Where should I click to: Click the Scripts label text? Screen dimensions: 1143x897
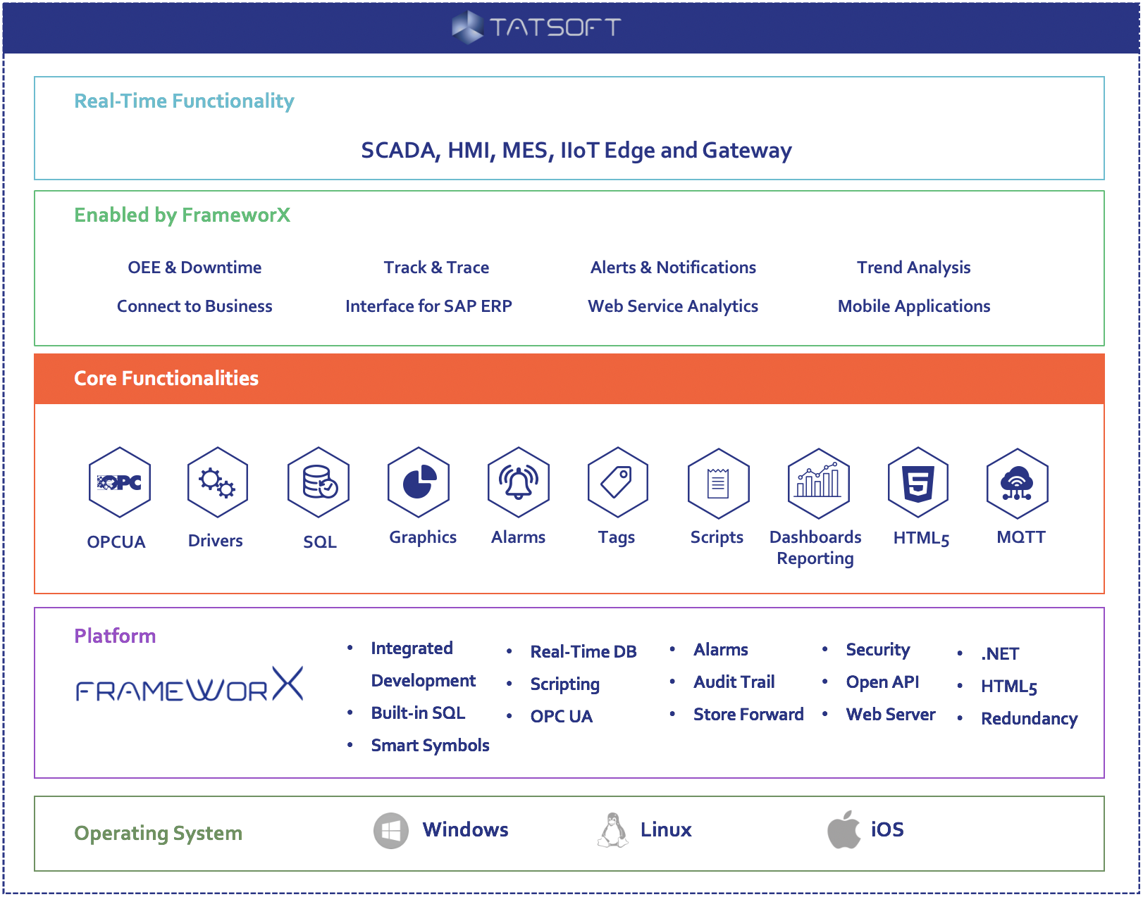717,537
